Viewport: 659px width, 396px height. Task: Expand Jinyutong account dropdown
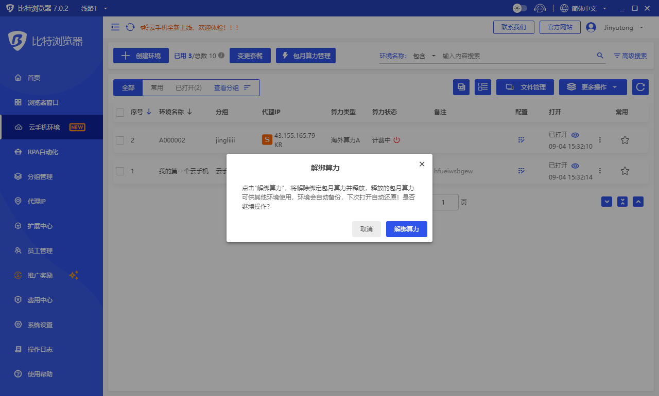pyautogui.click(x=623, y=28)
